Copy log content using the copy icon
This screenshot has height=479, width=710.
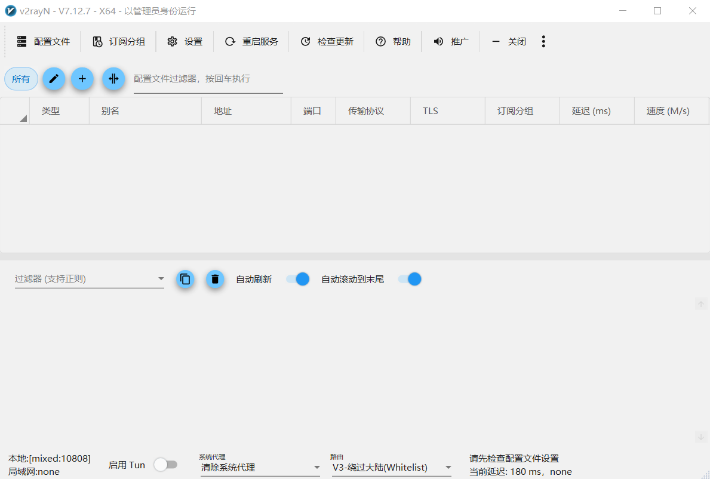click(x=185, y=279)
